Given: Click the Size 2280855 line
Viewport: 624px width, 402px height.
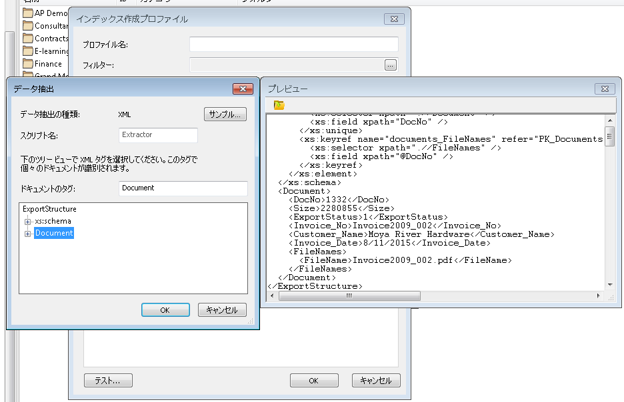Looking at the screenshot, I should (x=341, y=208).
